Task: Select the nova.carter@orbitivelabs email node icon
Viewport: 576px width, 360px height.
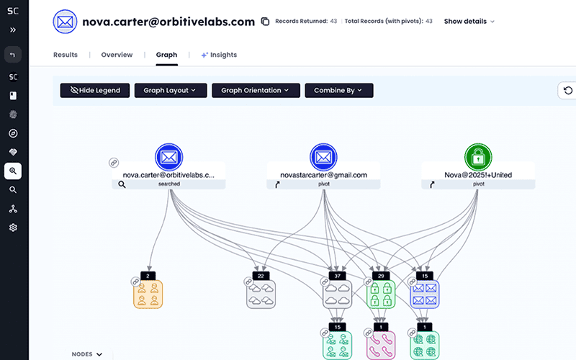Action: point(169,157)
